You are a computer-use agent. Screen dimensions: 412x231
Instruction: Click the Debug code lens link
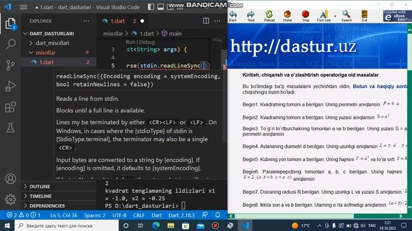pyautogui.click(x=147, y=42)
